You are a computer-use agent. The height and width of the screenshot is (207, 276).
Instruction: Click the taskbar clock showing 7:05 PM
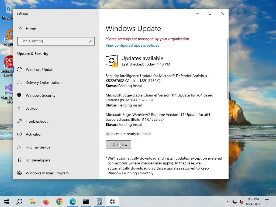coord(253,202)
